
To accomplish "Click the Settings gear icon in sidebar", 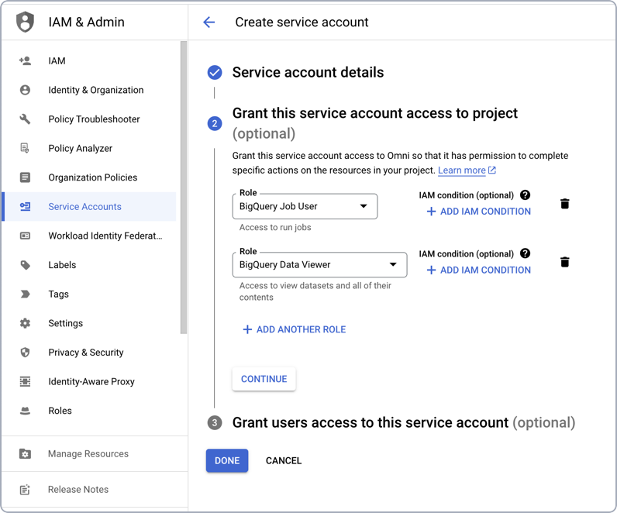I will coord(25,323).
